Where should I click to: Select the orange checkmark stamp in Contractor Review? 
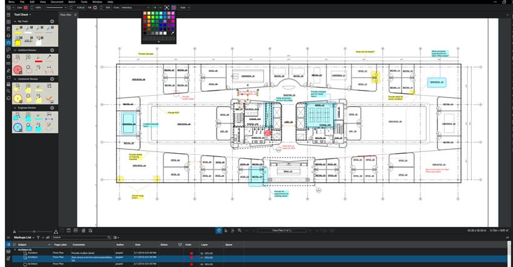point(49,98)
